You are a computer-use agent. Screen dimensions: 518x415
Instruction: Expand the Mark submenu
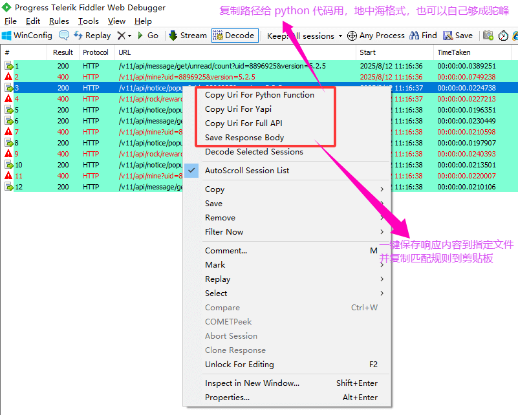[x=382, y=265]
